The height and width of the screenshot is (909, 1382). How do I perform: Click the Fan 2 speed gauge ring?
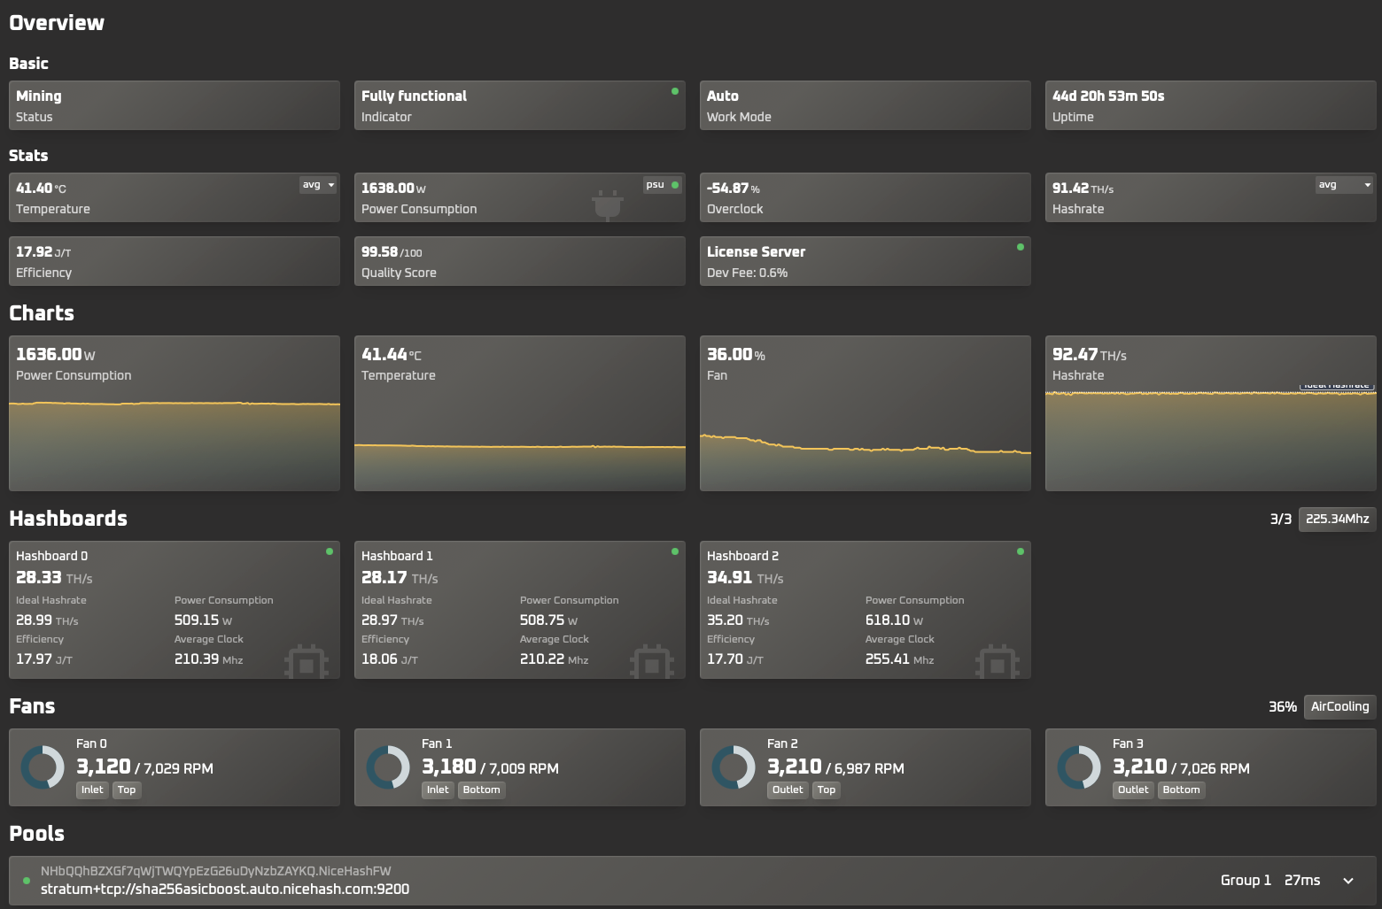click(x=734, y=767)
